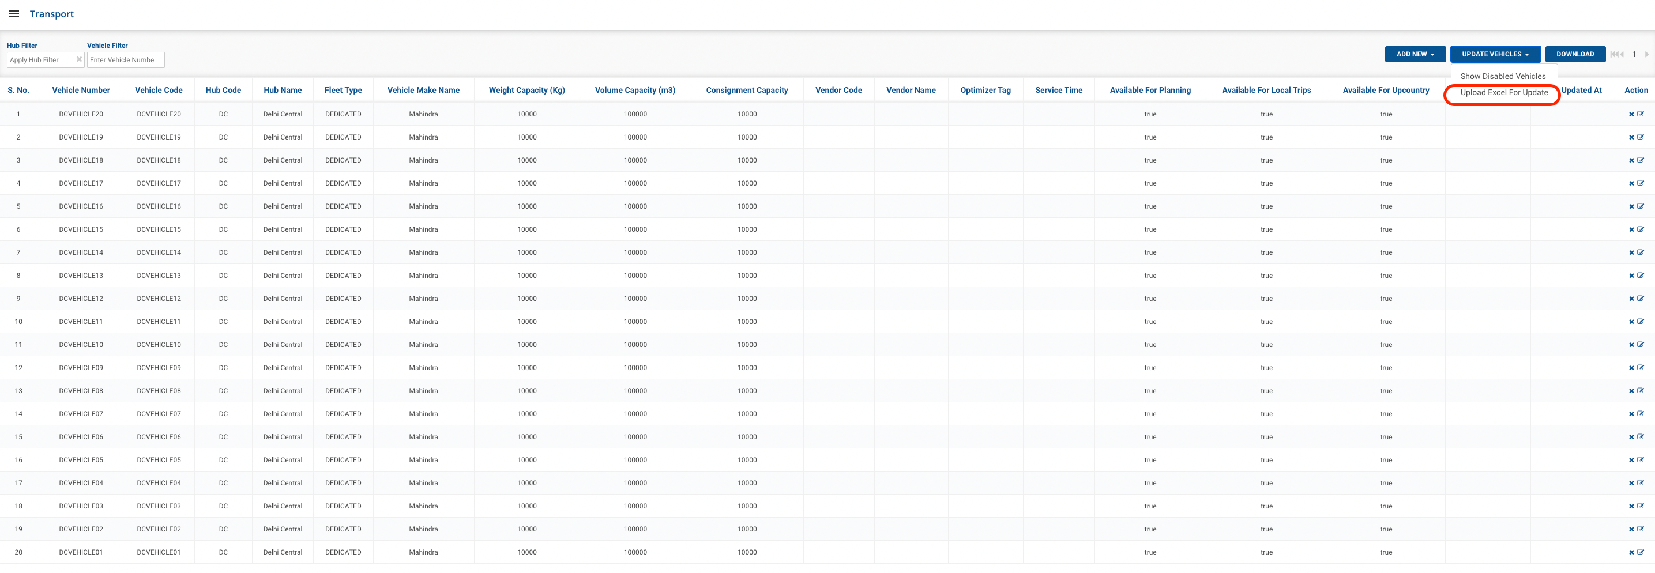The image size is (1655, 573).
Task: Select Show Disabled Vehicles menu option
Action: [1503, 77]
